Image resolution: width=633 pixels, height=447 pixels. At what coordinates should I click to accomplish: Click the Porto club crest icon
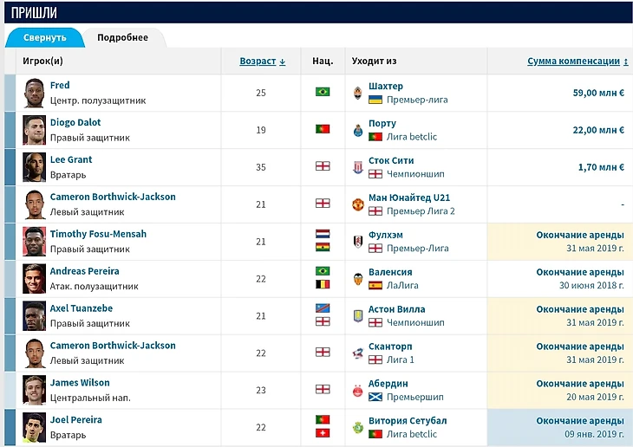357,130
